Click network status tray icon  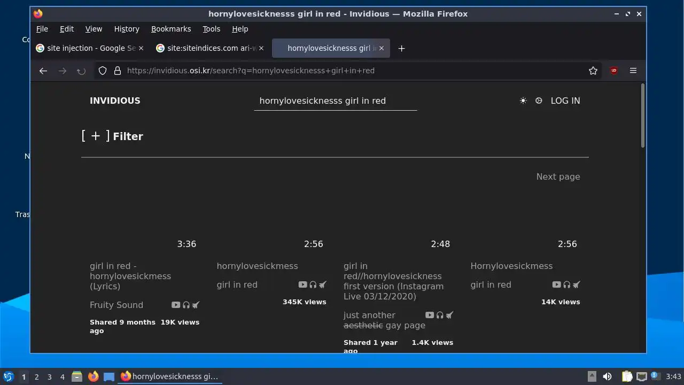coord(642,376)
